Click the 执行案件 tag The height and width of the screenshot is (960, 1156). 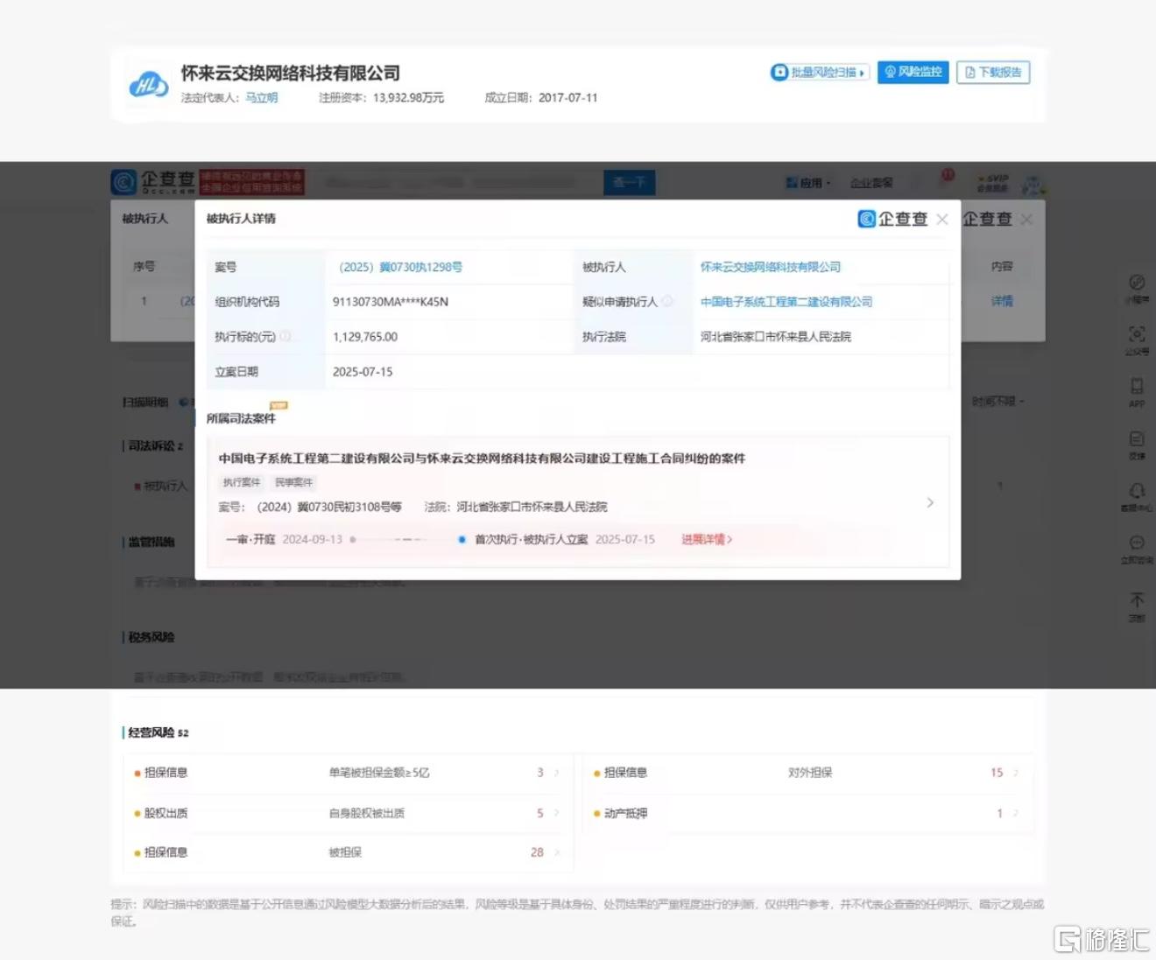point(242,482)
